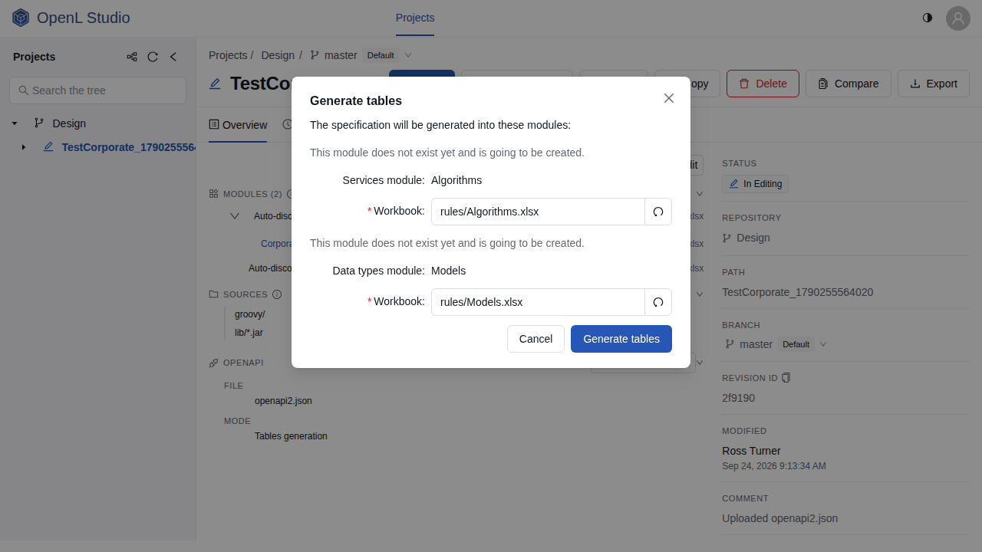Viewport: 982px width, 552px height.
Task: Switch to the Overview tab
Action: pos(238,125)
